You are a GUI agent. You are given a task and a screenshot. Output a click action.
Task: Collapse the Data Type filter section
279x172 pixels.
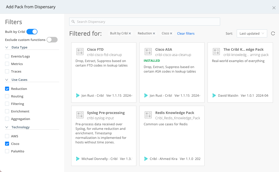pos(7,47)
